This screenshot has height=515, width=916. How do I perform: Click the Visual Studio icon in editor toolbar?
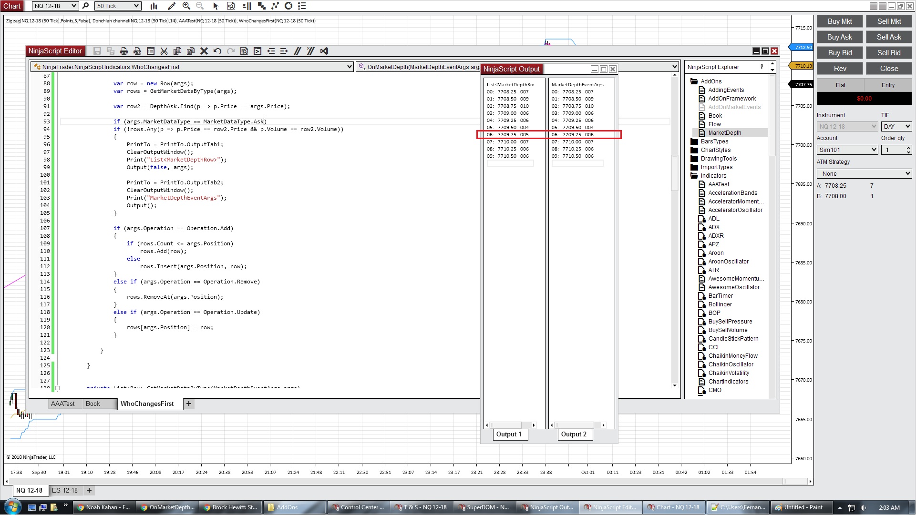pyautogui.click(x=324, y=51)
